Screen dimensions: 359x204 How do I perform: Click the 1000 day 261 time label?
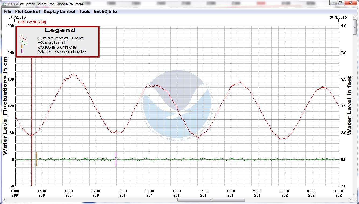[x=177, y=193]
